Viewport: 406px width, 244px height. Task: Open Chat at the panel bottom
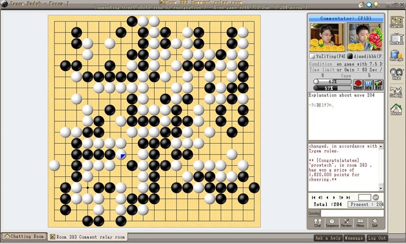(318, 223)
